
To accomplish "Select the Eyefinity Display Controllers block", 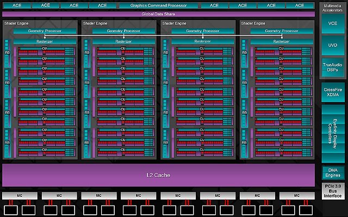I will point(333,134).
